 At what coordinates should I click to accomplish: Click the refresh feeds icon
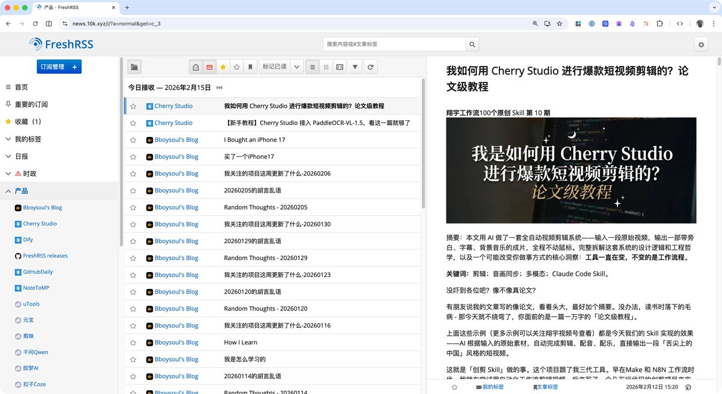click(371, 67)
